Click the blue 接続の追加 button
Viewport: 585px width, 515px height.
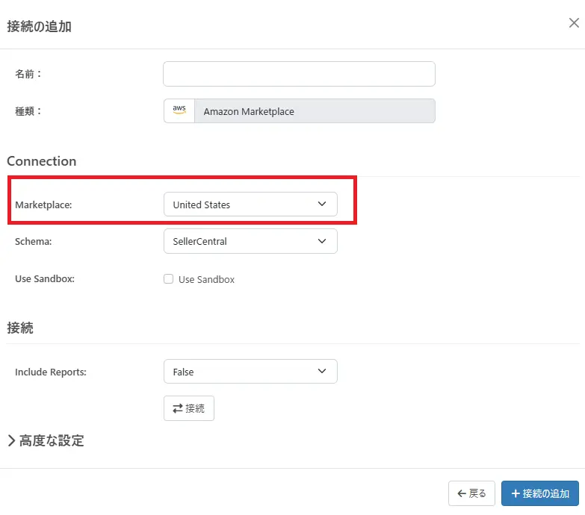coord(539,493)
